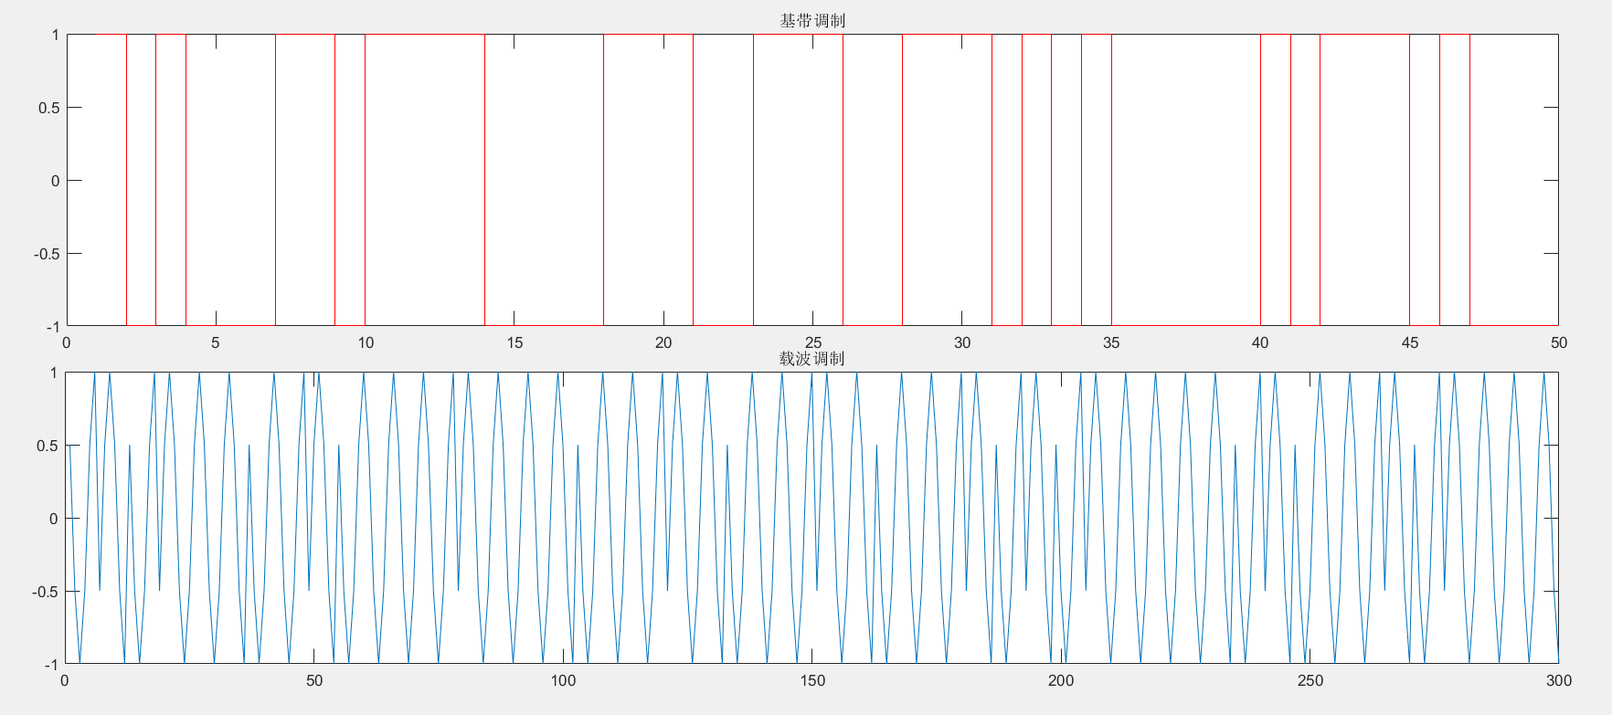1612x715 pixels.
Task: Select x-axis tick label 300
Action: click(x=1559, y=680)
